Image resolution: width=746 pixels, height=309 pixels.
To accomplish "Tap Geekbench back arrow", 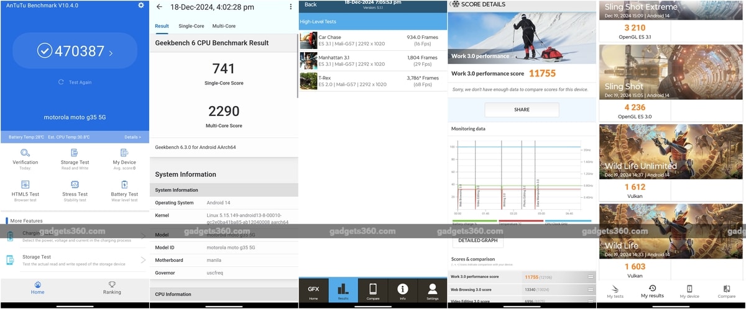I will (159, 7).
